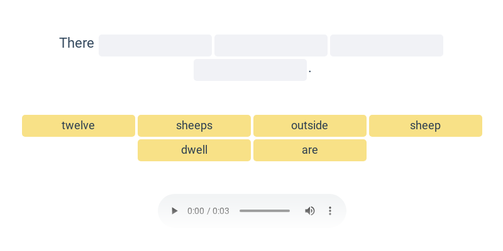Select the blank slot before the period
Screen dimensions: 503x251
pyautogui.click(x=250, y=70)
